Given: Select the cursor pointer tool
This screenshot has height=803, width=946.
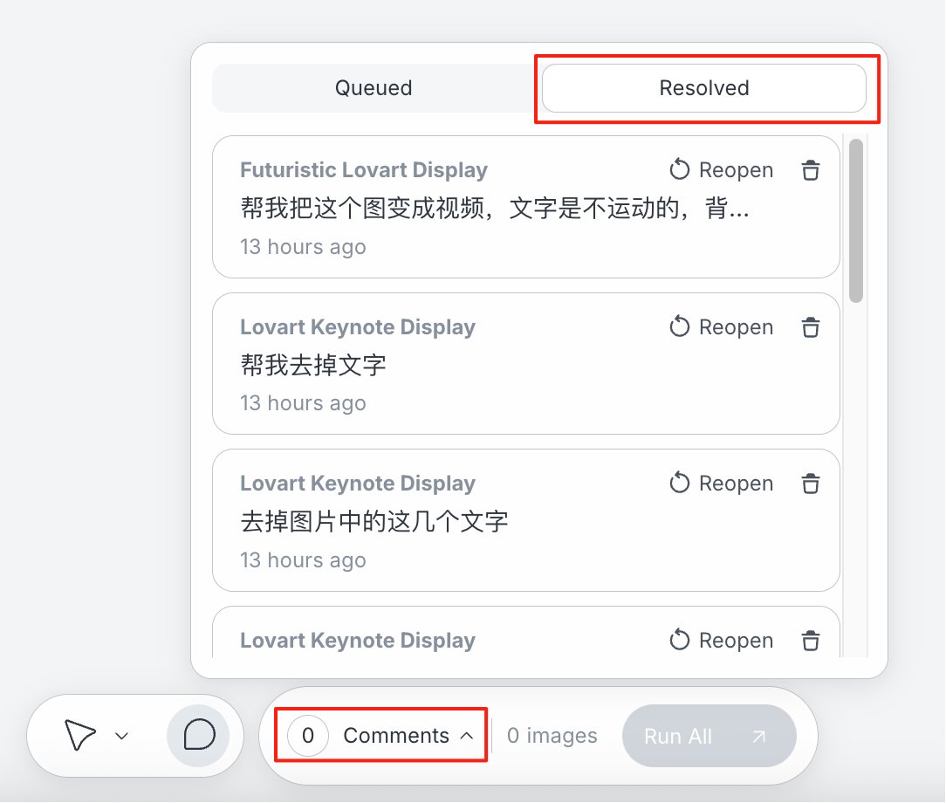Looking at the screenshot, I should [x=79, y=735].
